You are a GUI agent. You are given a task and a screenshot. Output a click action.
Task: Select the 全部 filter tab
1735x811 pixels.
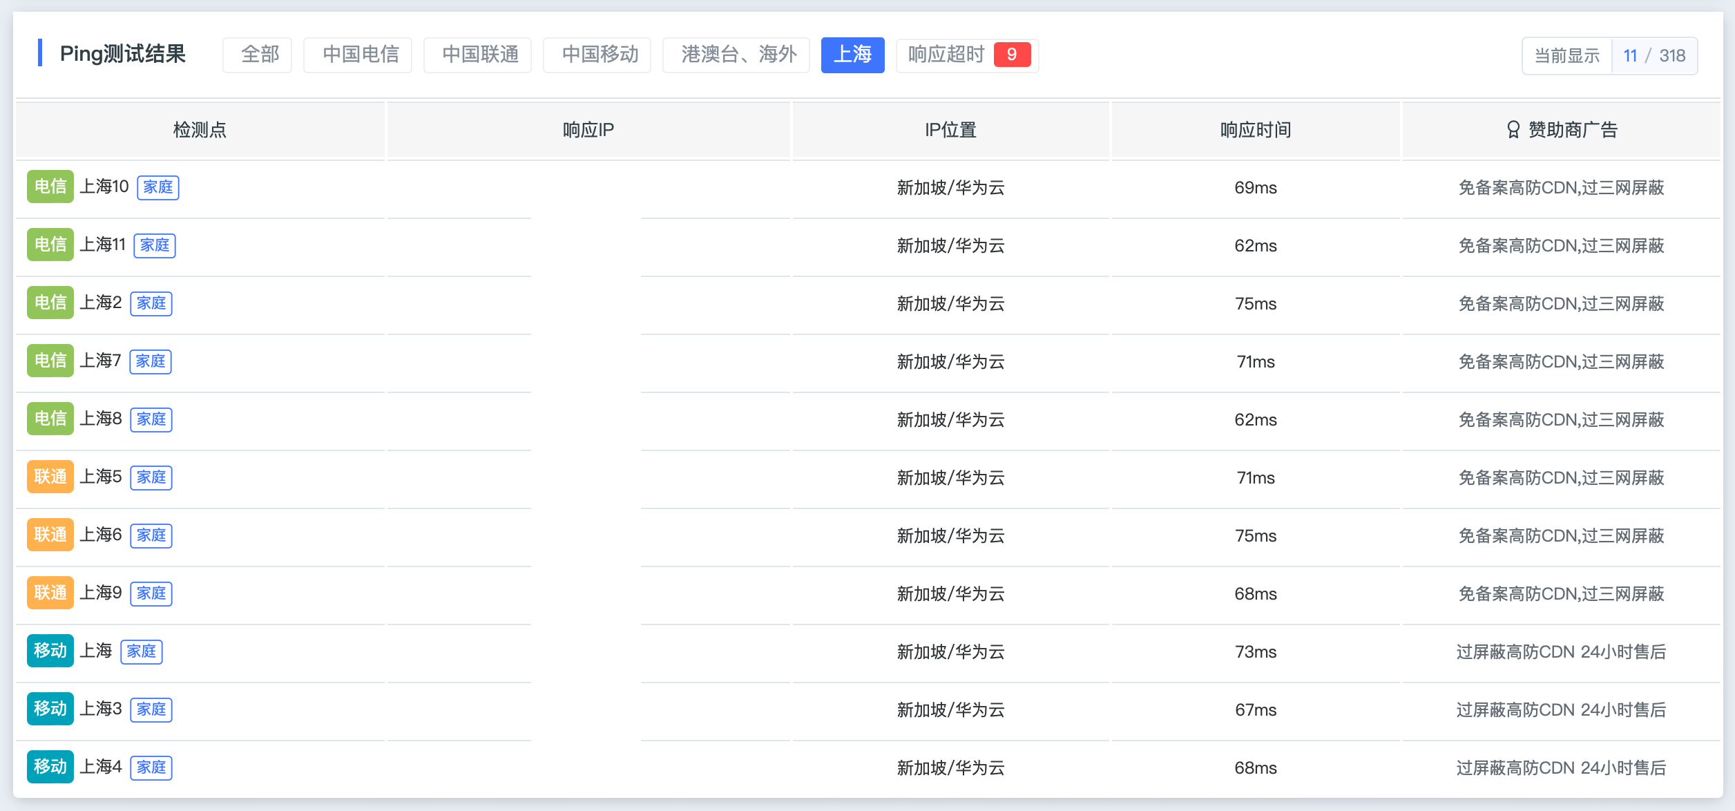257,55
